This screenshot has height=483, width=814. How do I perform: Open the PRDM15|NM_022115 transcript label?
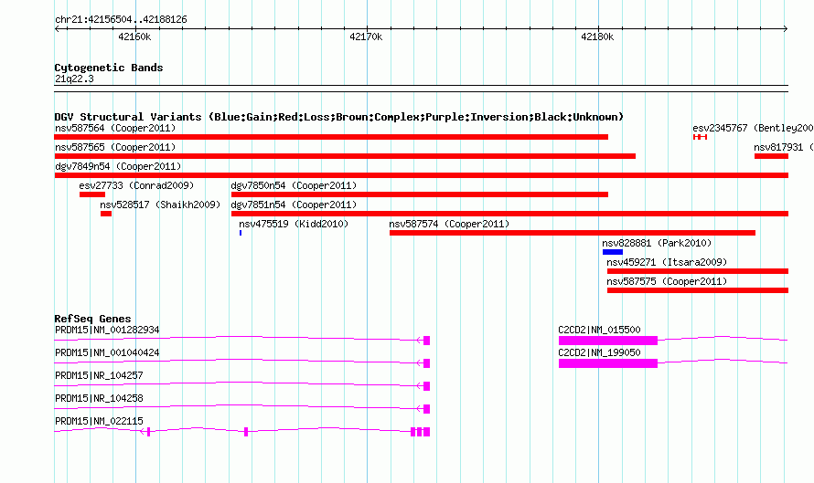tap(99, 421)
